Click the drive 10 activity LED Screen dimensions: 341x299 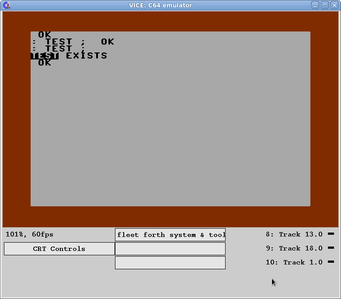point(331,262)
